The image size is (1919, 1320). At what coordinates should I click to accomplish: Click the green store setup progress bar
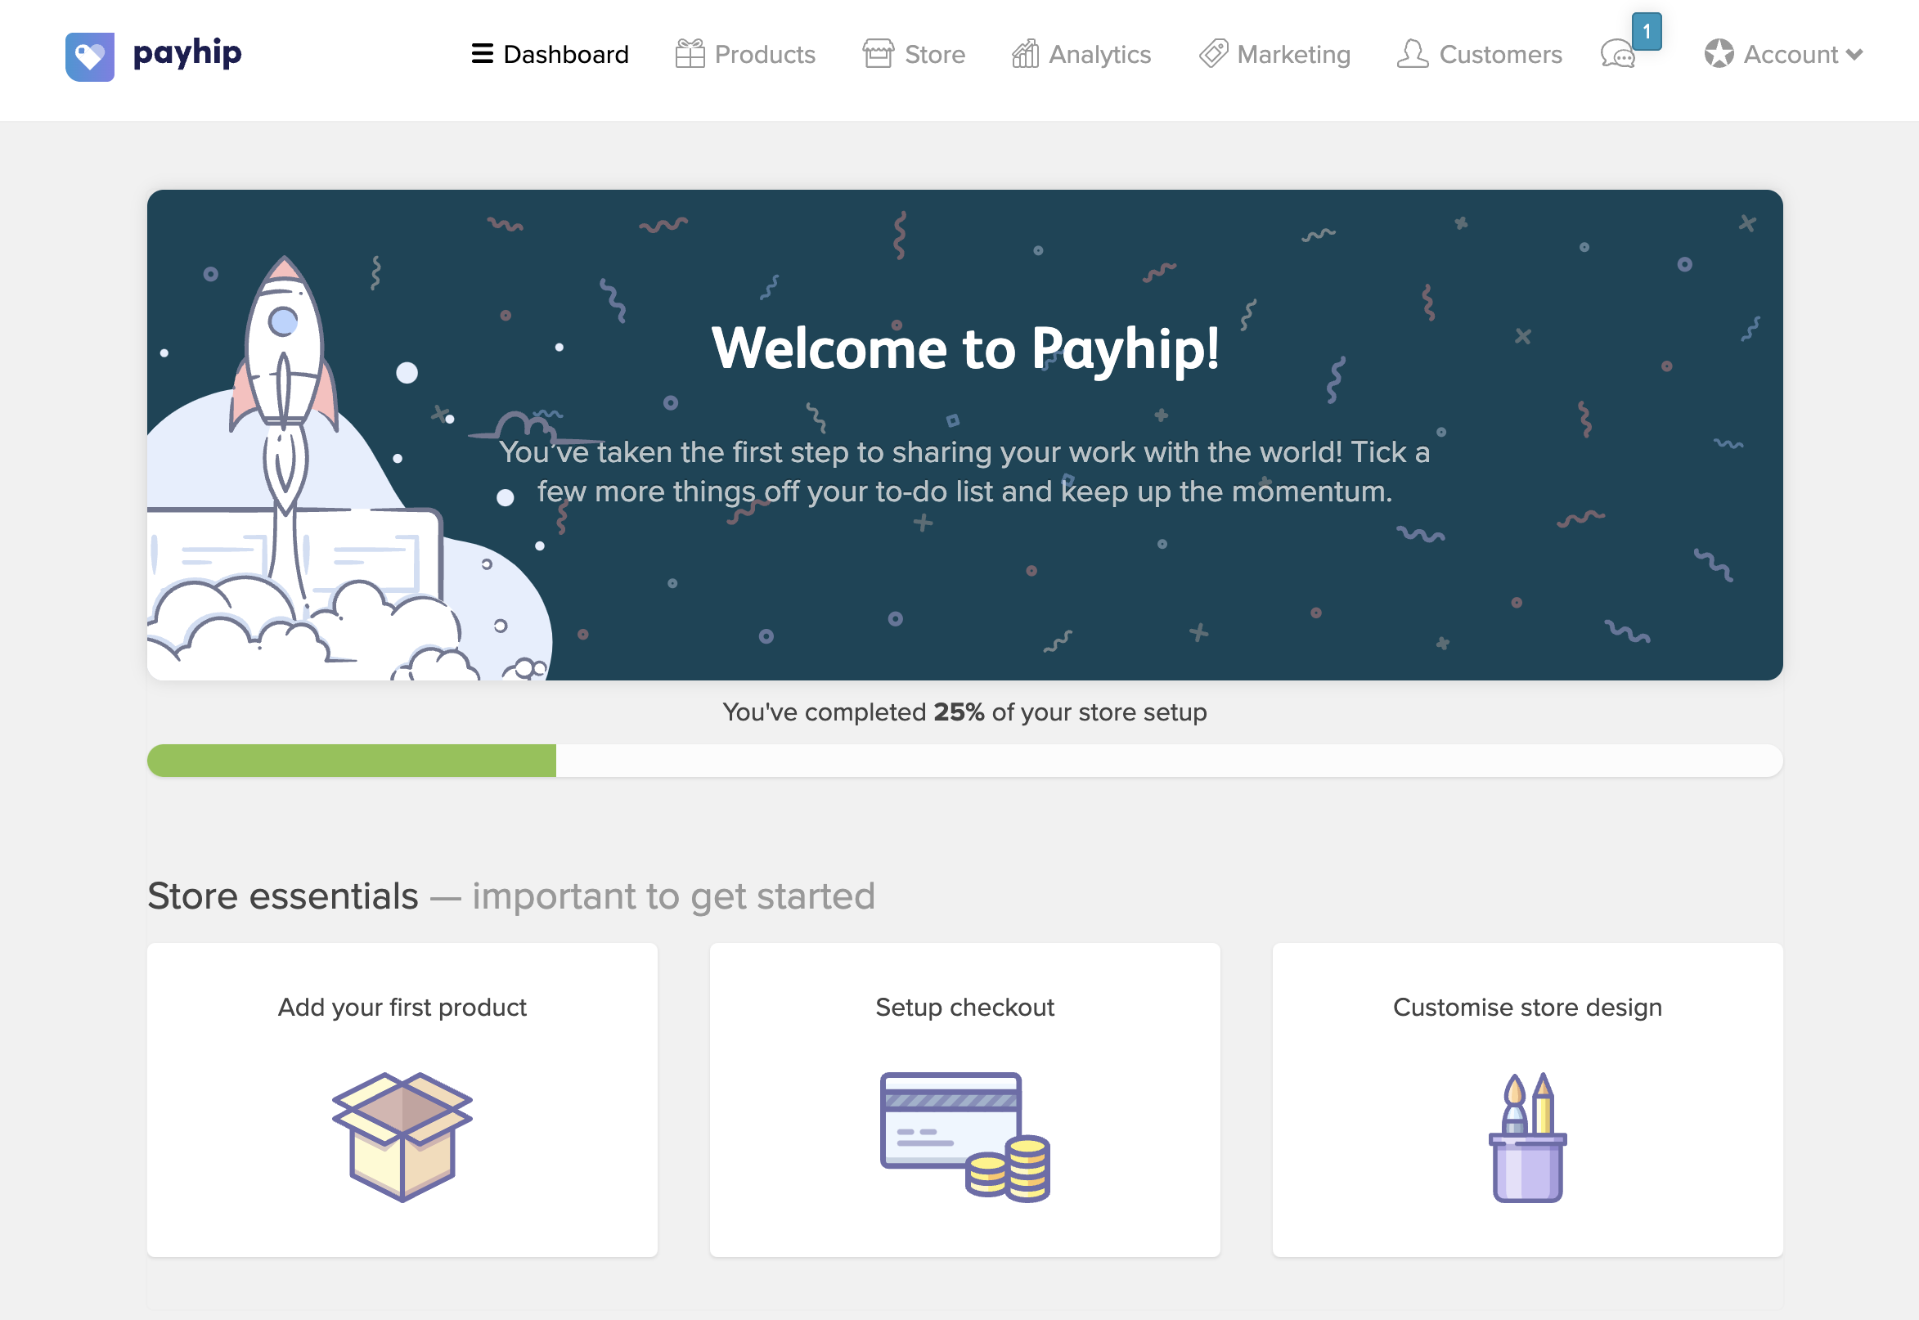tap(352, 760)
